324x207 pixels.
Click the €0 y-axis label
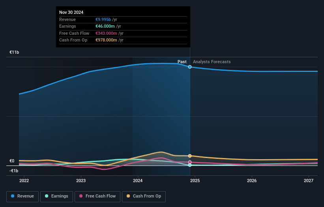coord(12,161)
